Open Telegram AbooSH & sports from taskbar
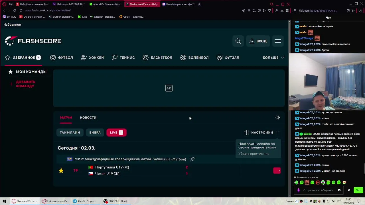 tap(85, 201)
